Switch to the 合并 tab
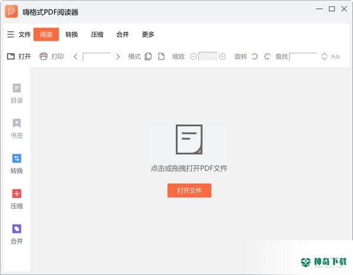This screenshot has height=275, width=353. click(x=122, y=35)
